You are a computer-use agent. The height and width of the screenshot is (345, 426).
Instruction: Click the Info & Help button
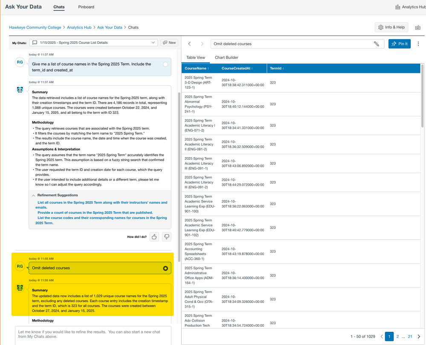(391, 27)
